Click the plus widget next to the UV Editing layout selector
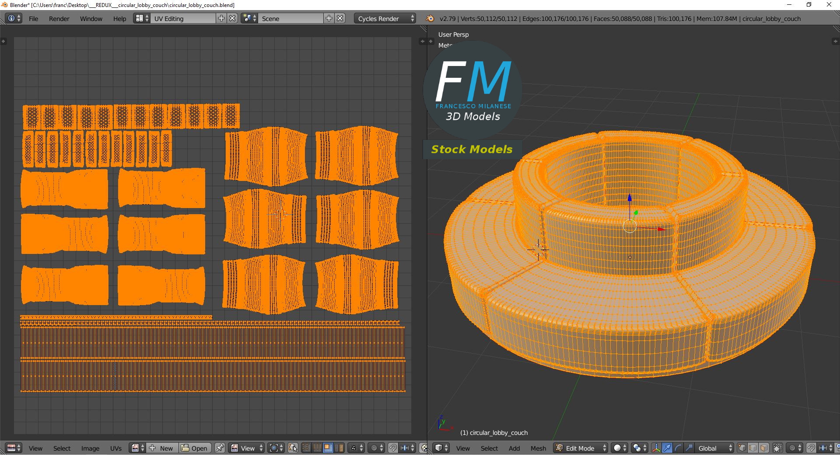Viewport: 840px width, 455px height. [222, 18]
